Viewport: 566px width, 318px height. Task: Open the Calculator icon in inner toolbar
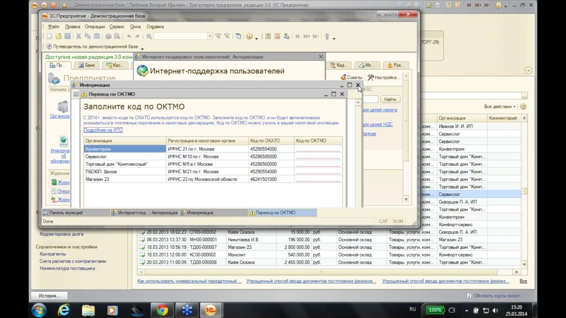click(268, 36)
